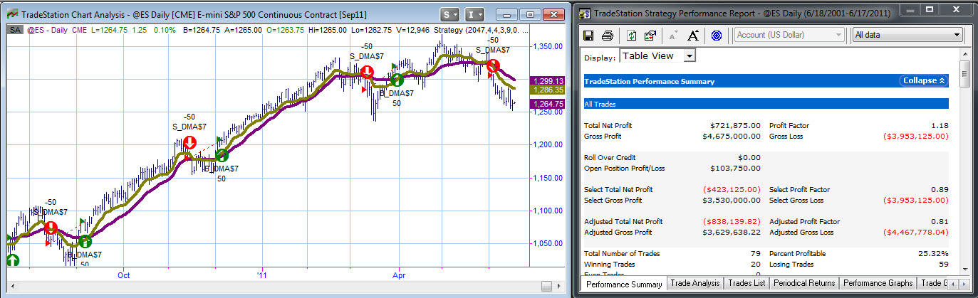Switch to the Performance Summary tab
The height and width of the screenshot is (298, 978).
pos(623,283)
